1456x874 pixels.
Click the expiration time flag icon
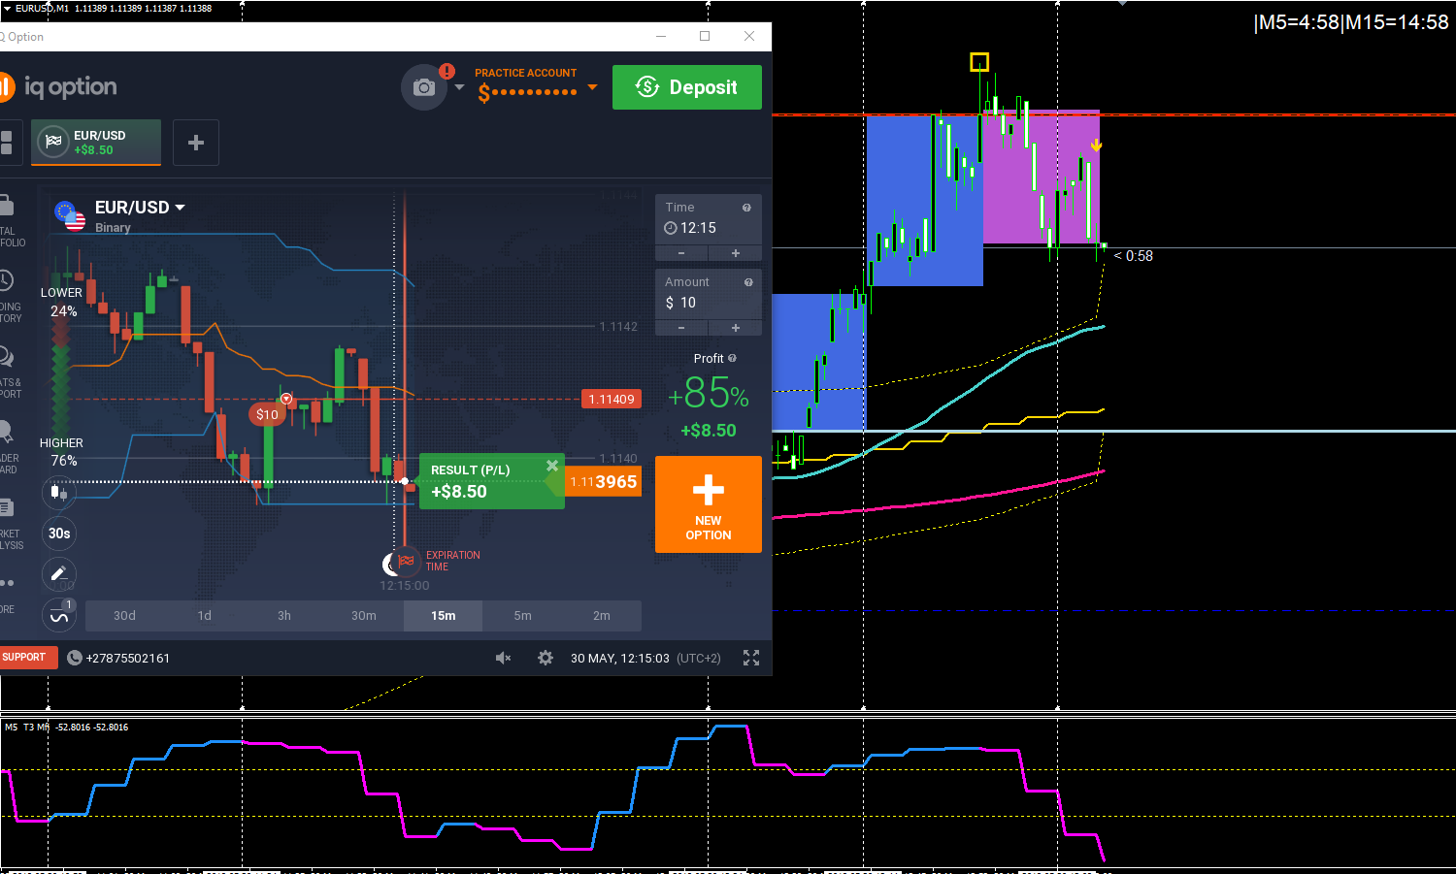pyautogui.click(x=406, y=561)
